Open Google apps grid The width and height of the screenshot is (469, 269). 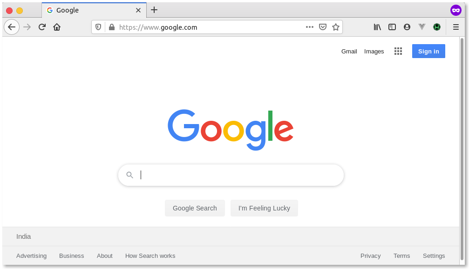pos(398,51)
